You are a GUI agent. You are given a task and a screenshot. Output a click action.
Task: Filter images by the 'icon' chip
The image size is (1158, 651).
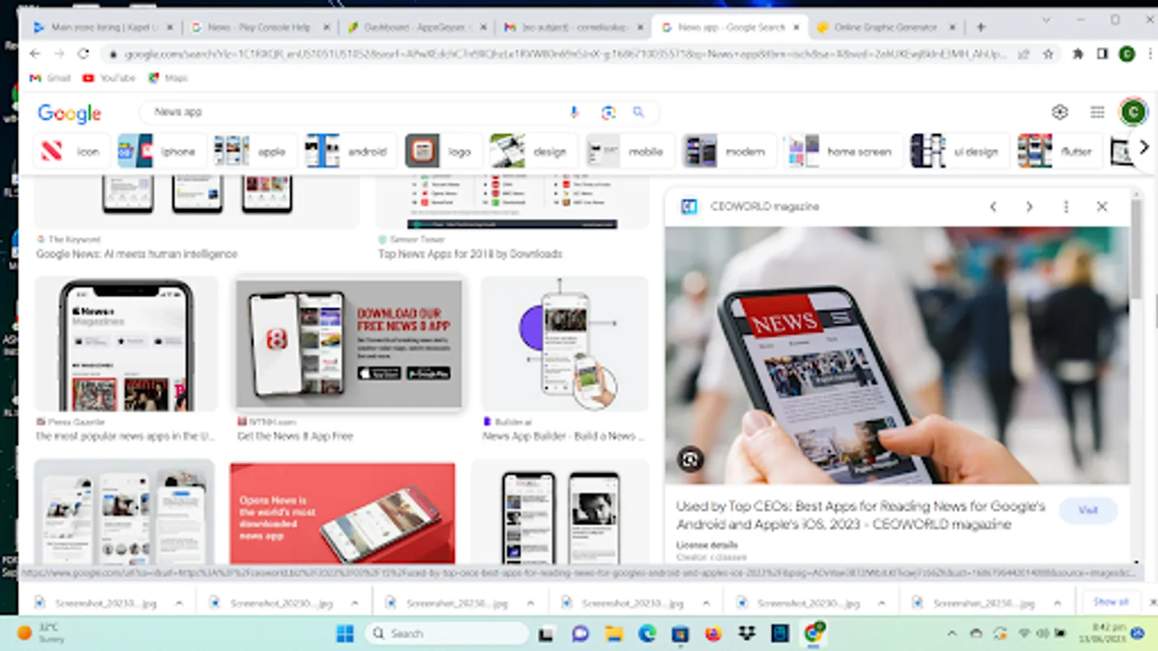(71, 151)
